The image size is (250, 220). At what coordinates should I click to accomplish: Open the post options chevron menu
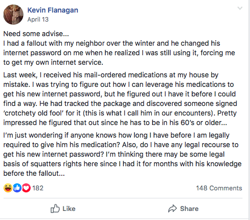click(x=240, y=8)
